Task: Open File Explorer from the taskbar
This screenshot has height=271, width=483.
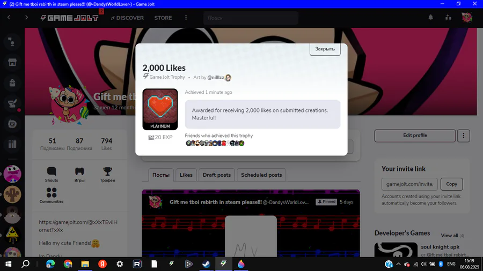Action: coord(85,264)
